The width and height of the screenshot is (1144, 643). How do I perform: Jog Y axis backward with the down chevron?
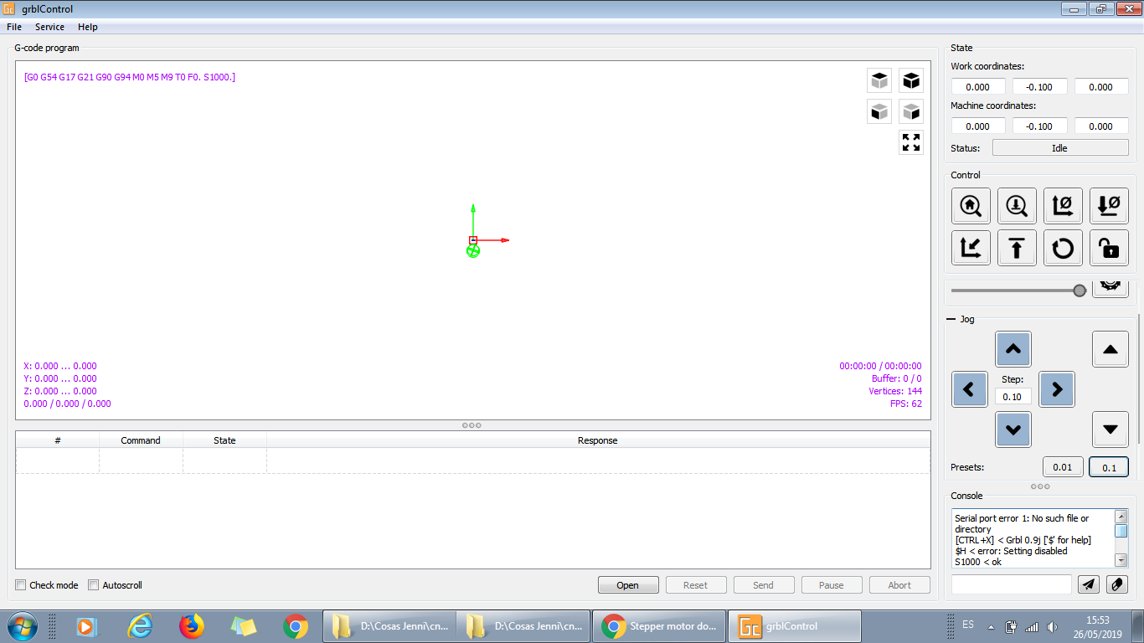[1013, 430]
